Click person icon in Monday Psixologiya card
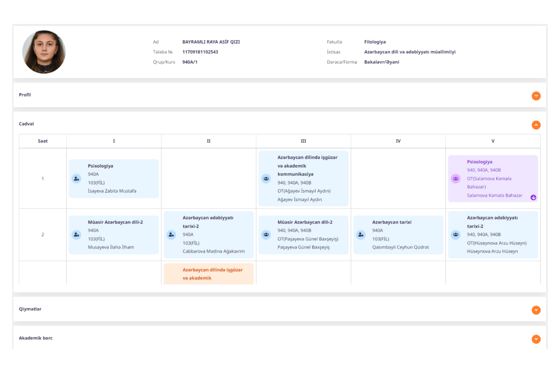This screenshot has height=373, width=560. click(76, 178)
